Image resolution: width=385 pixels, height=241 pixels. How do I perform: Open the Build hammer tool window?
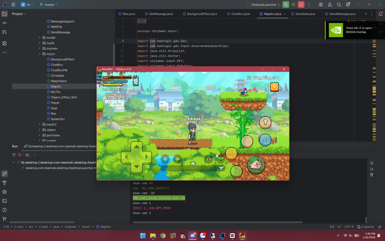4,183
